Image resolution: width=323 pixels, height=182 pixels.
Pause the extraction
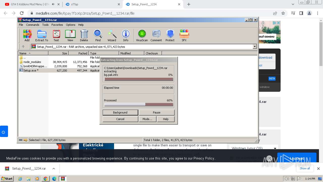pos(156,112)
